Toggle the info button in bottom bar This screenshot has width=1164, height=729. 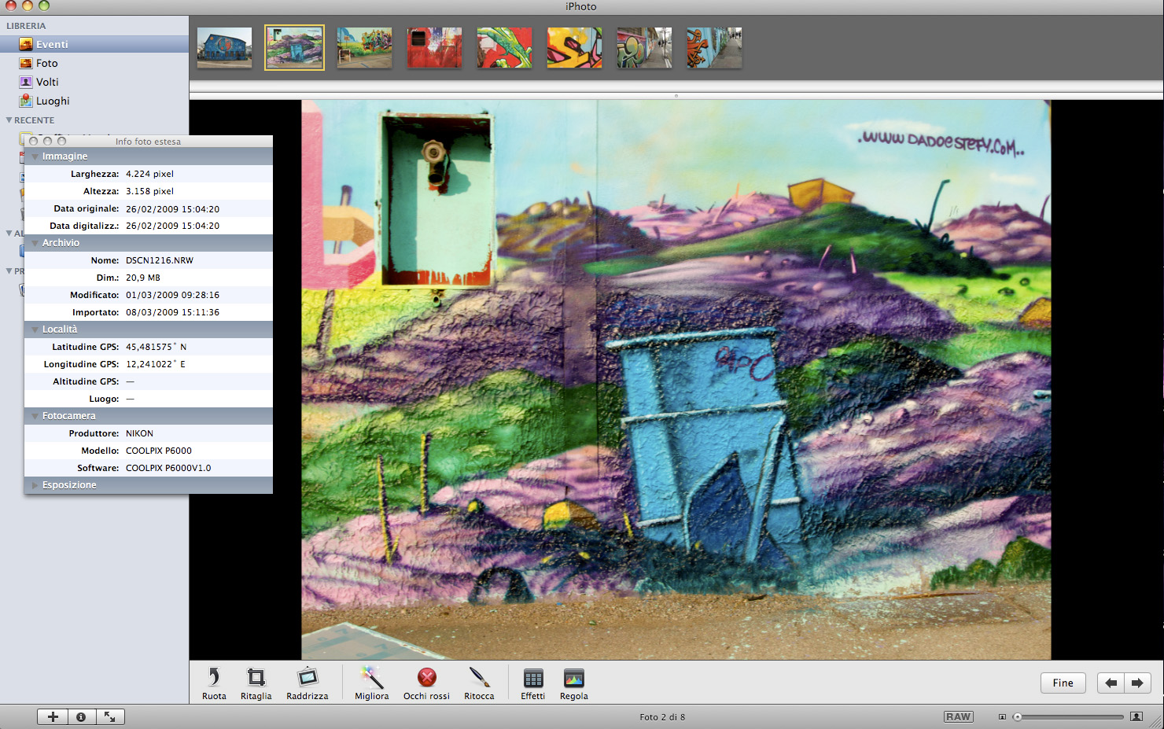click(81, 716)
